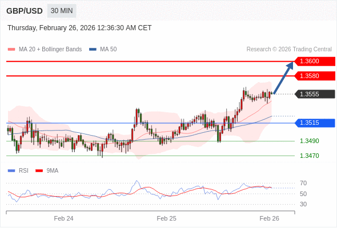Click the Feb 24 date axis label

63,218
